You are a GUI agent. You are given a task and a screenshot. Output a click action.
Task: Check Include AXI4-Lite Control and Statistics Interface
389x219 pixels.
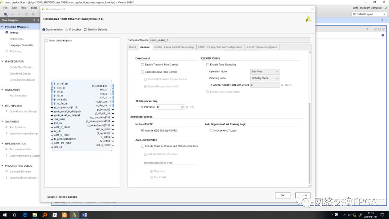point(143,146)
